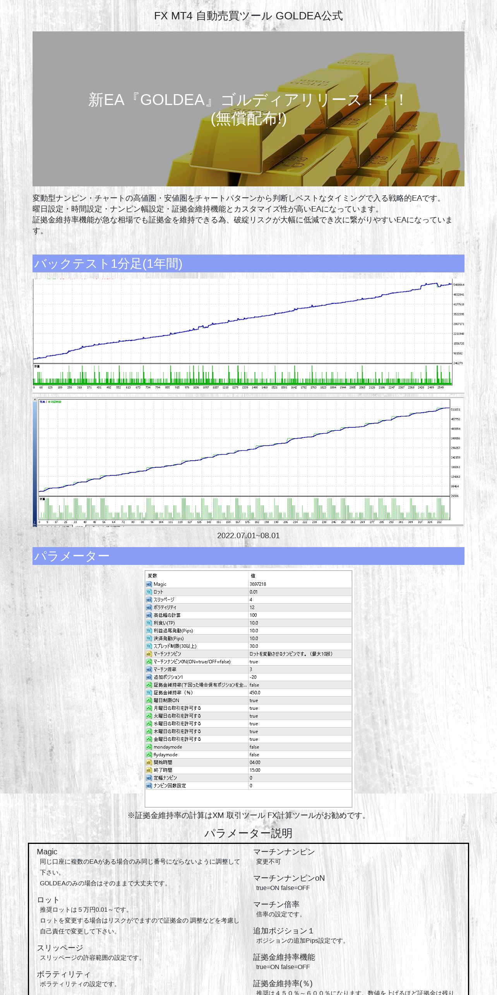Select the 終了時間 value 15:00
Image resolution: width=497 pixels, height=995 pixels.
point(255,770)
